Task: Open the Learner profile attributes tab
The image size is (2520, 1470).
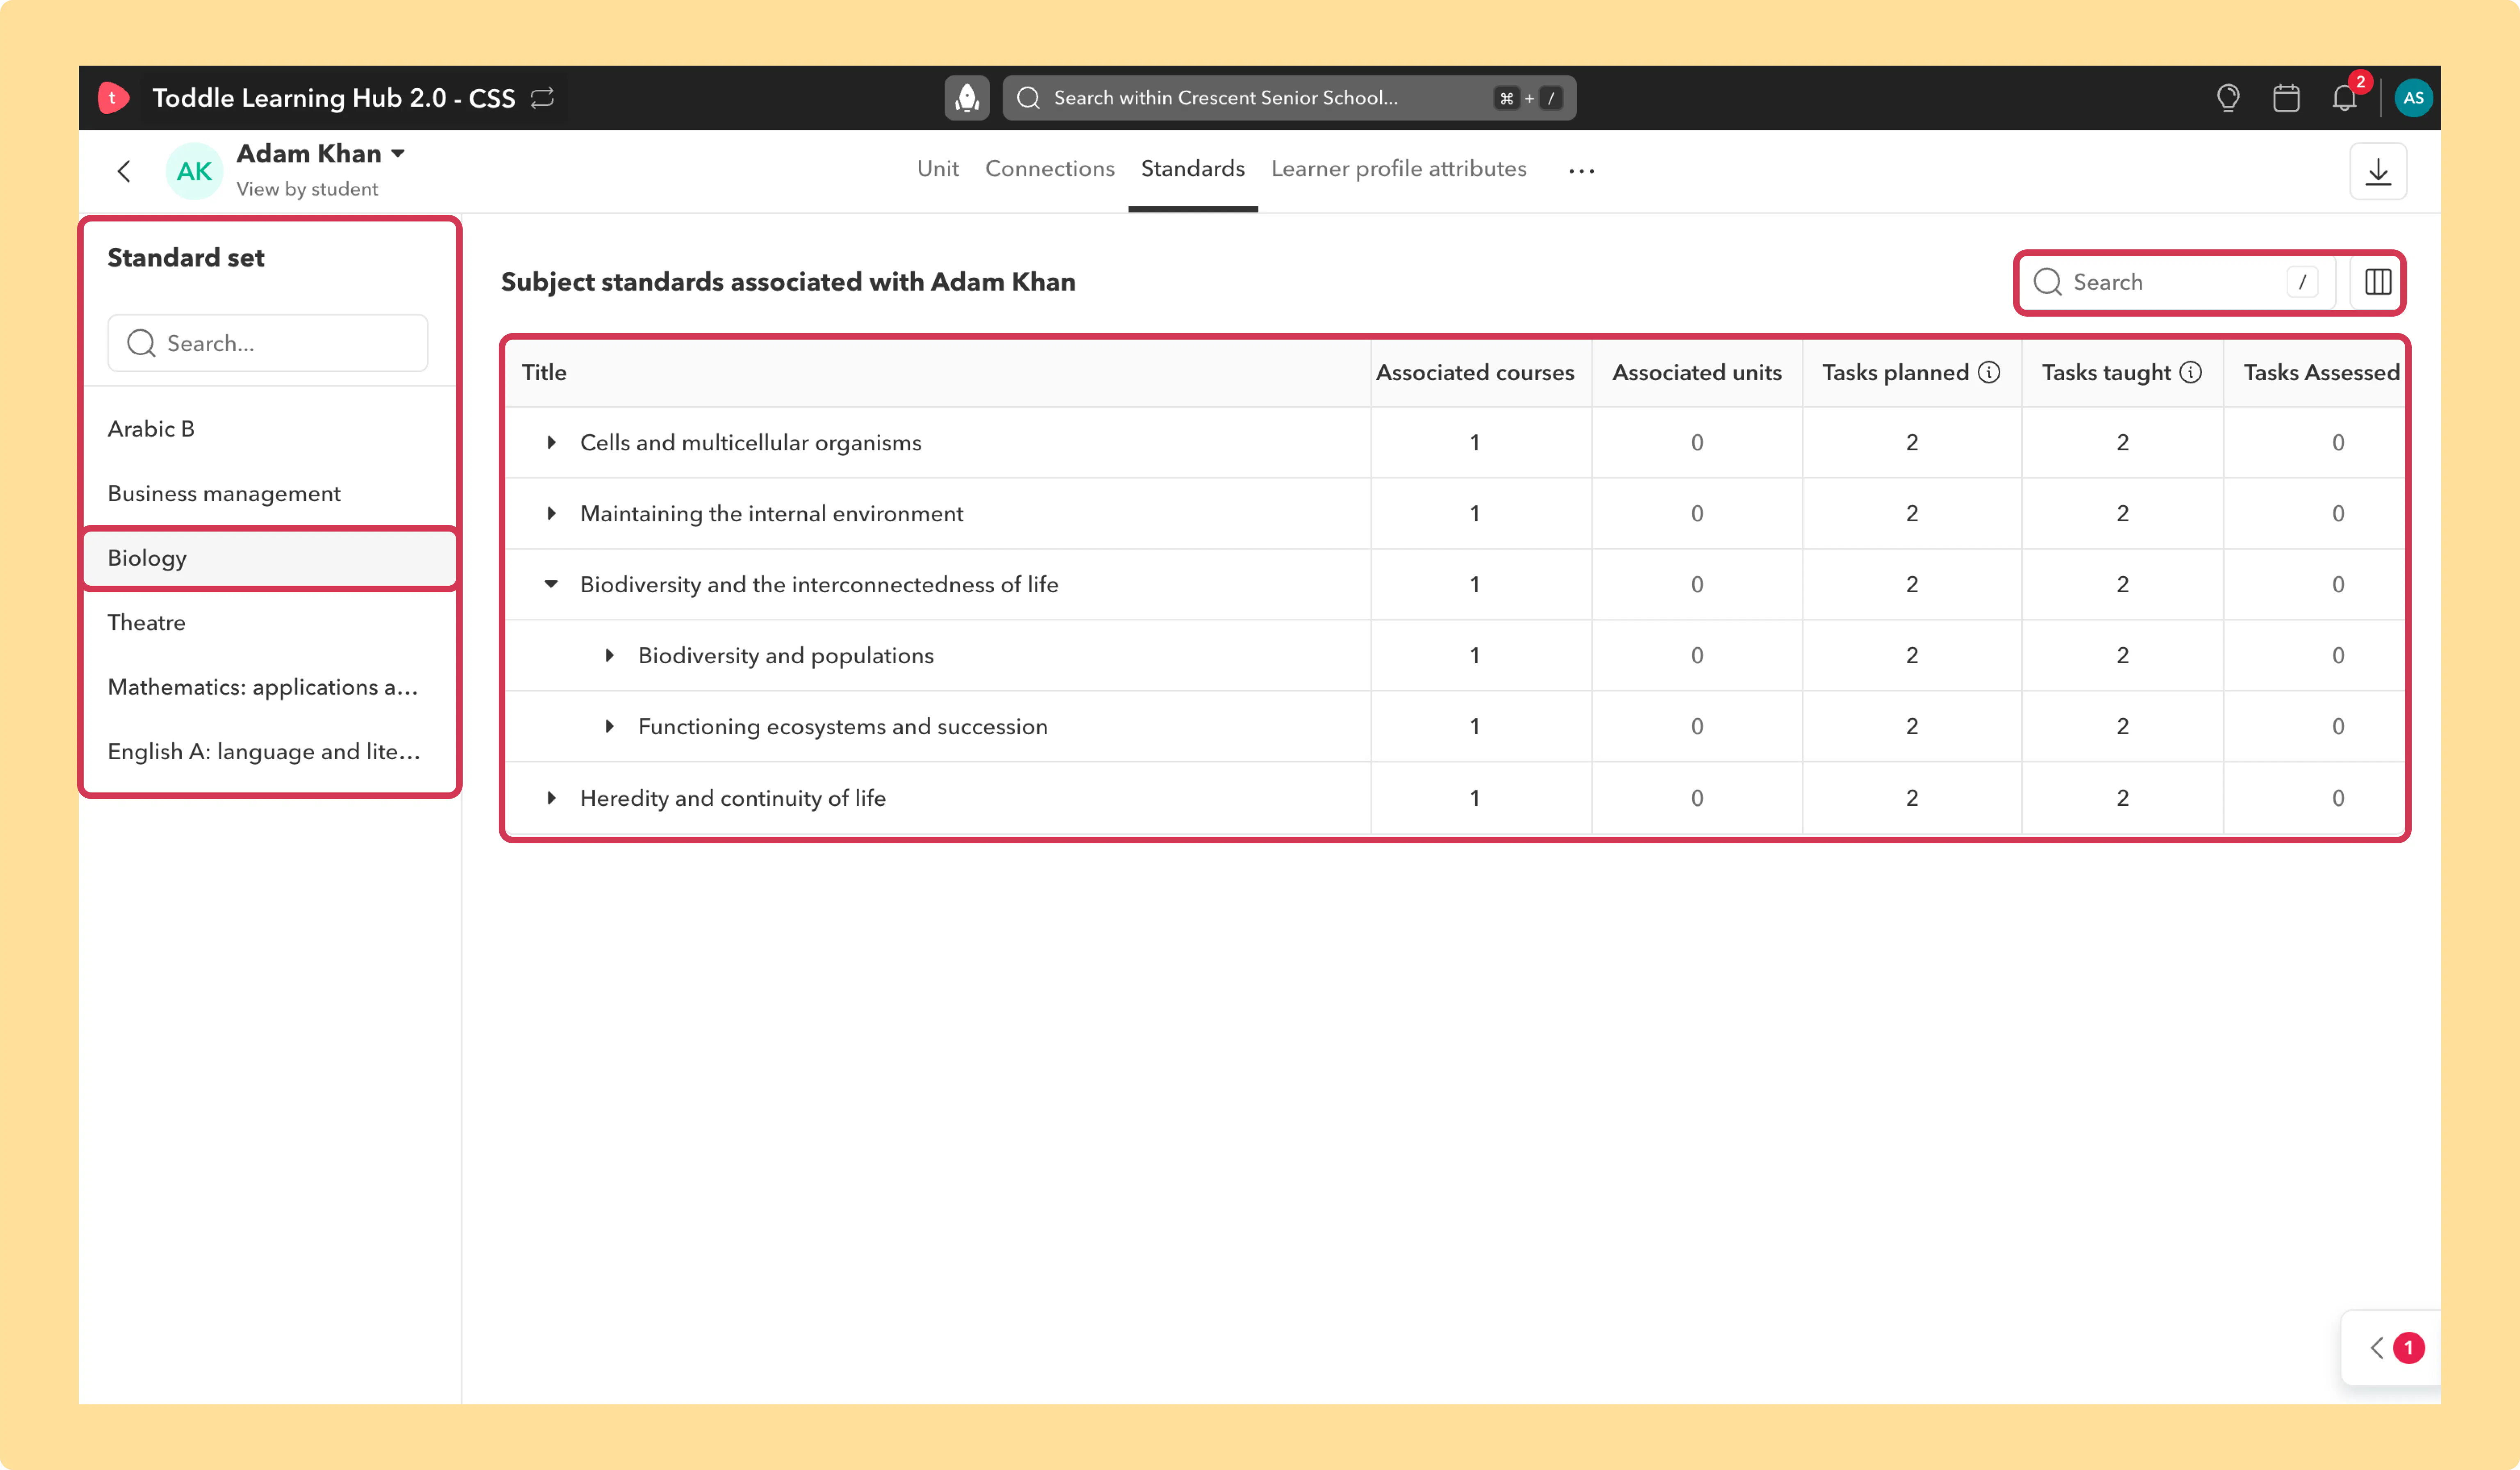Action: [1398, 169]
